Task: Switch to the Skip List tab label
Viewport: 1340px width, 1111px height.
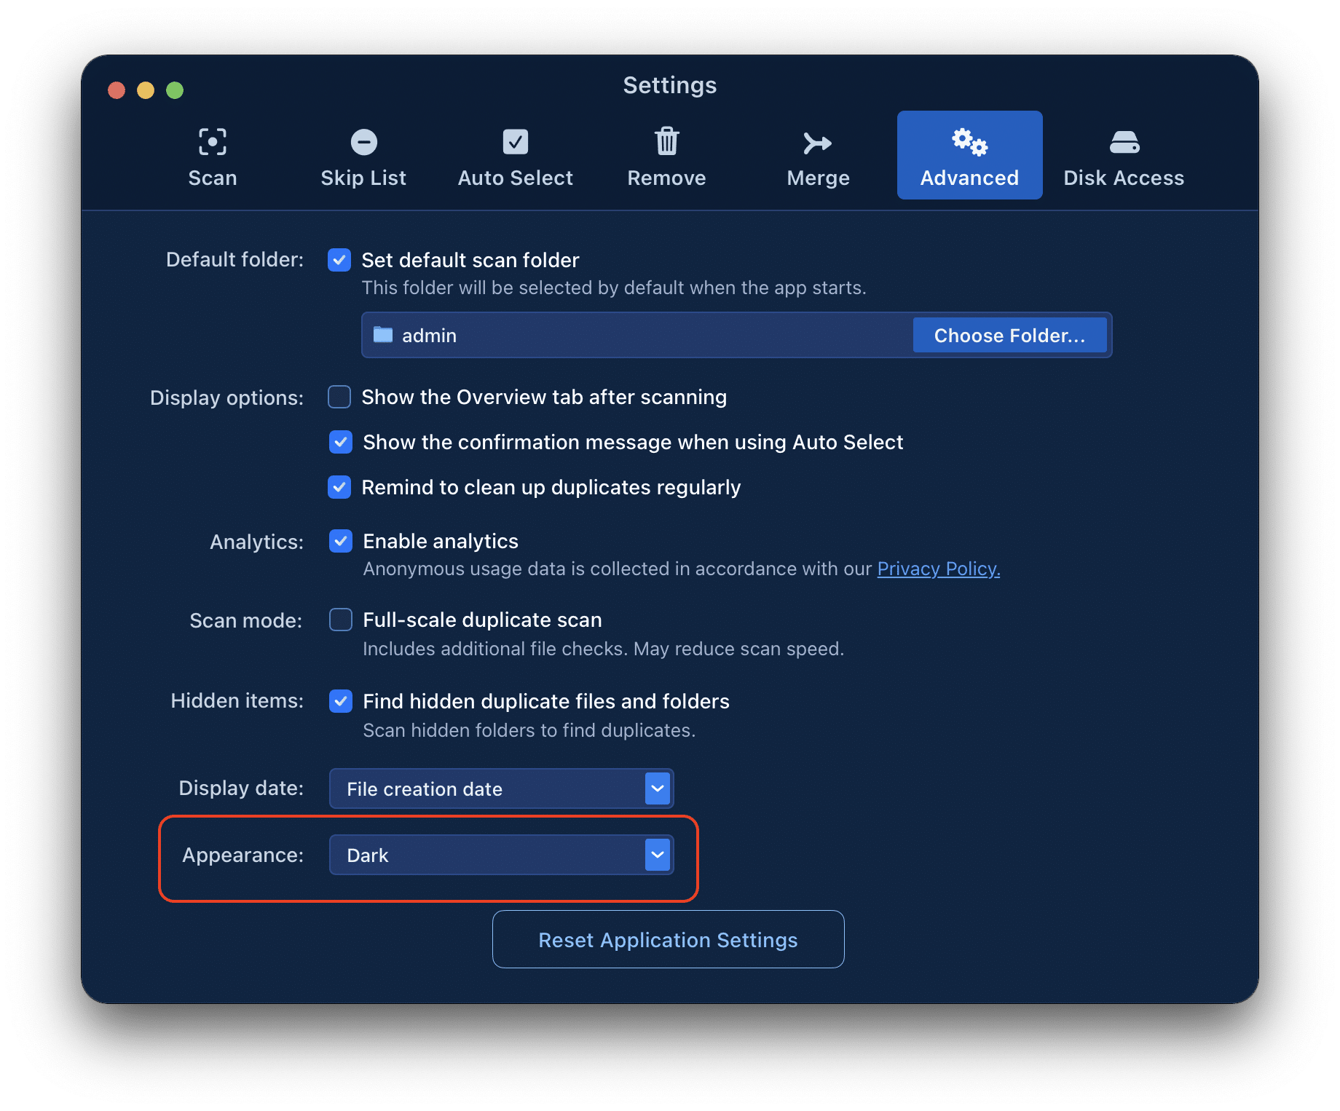Action: pyautogui.click(x=363, y=178)
